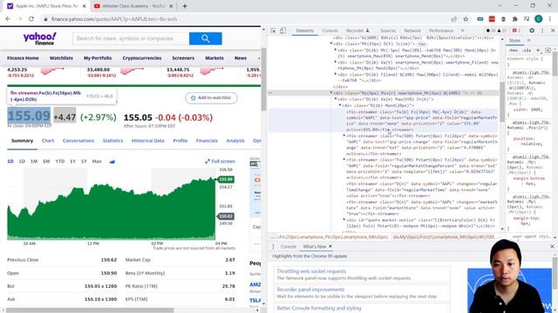Open the Screeners nav menu
Viewport: 558px width, 313px height.
pos(183,58)
